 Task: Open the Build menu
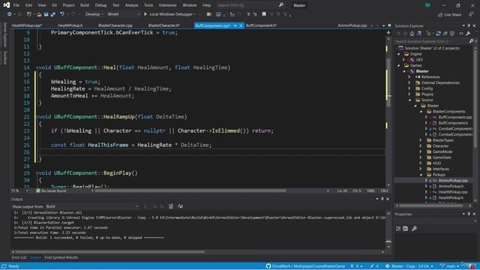click(x=85, y=5)
